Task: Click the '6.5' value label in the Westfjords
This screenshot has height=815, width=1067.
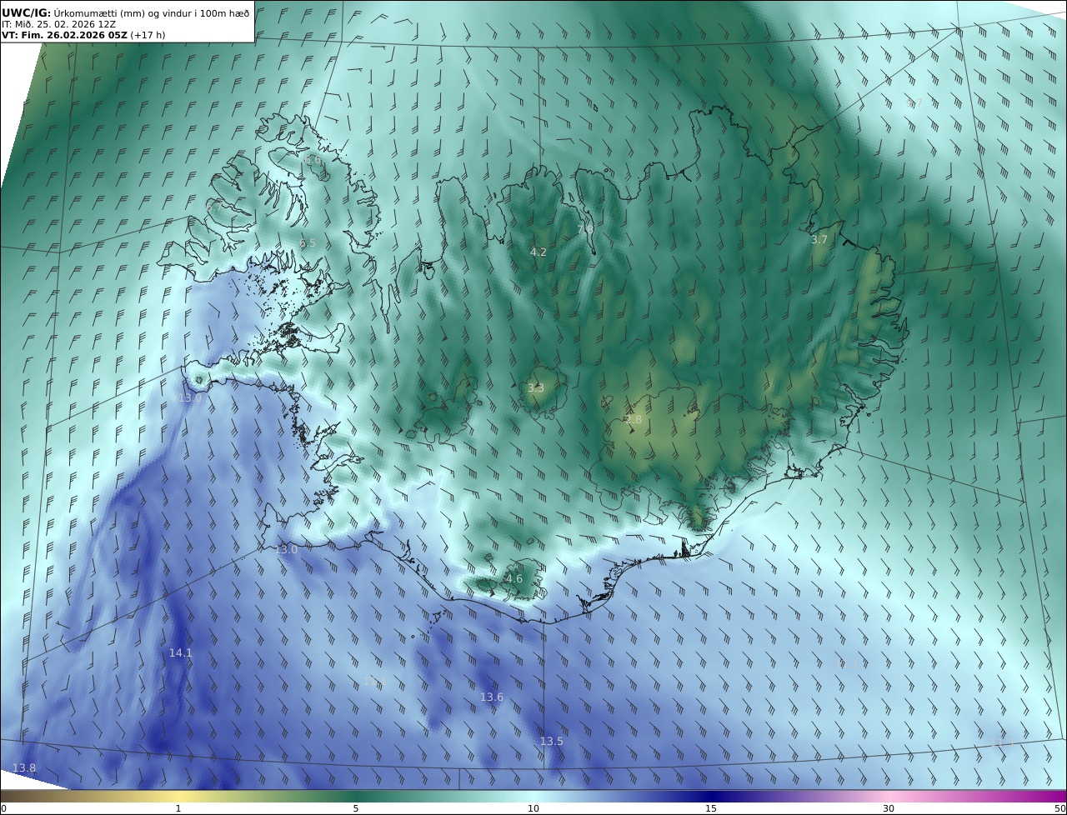Action: pos(308,243)
